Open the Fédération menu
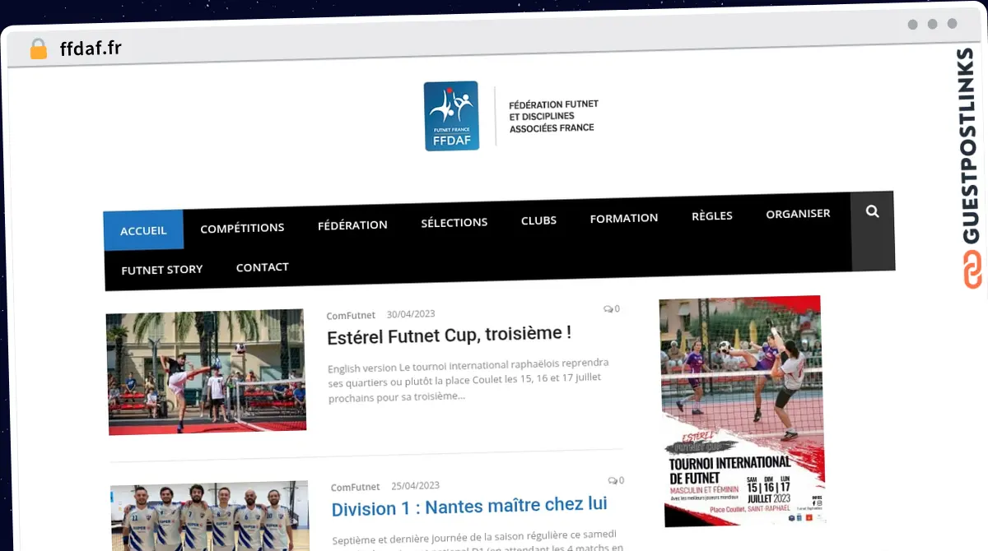This screenshot has width=988, height=551. 352,225
